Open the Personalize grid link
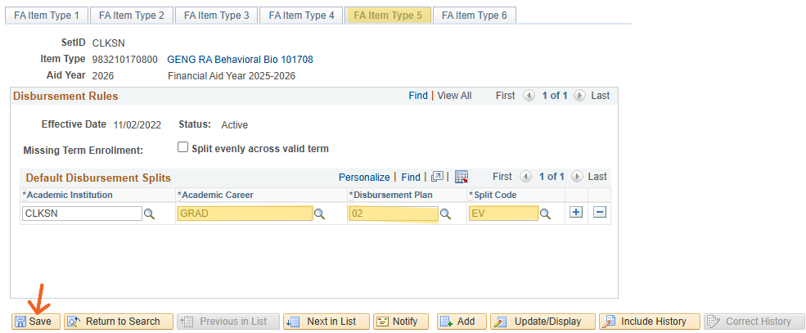This screenshot has width=806, height=333. click(364, 177)
